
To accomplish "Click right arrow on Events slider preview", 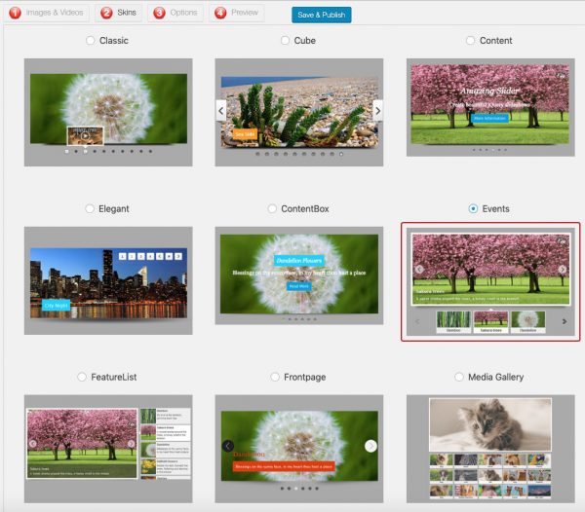I will (x=562, y=270).
